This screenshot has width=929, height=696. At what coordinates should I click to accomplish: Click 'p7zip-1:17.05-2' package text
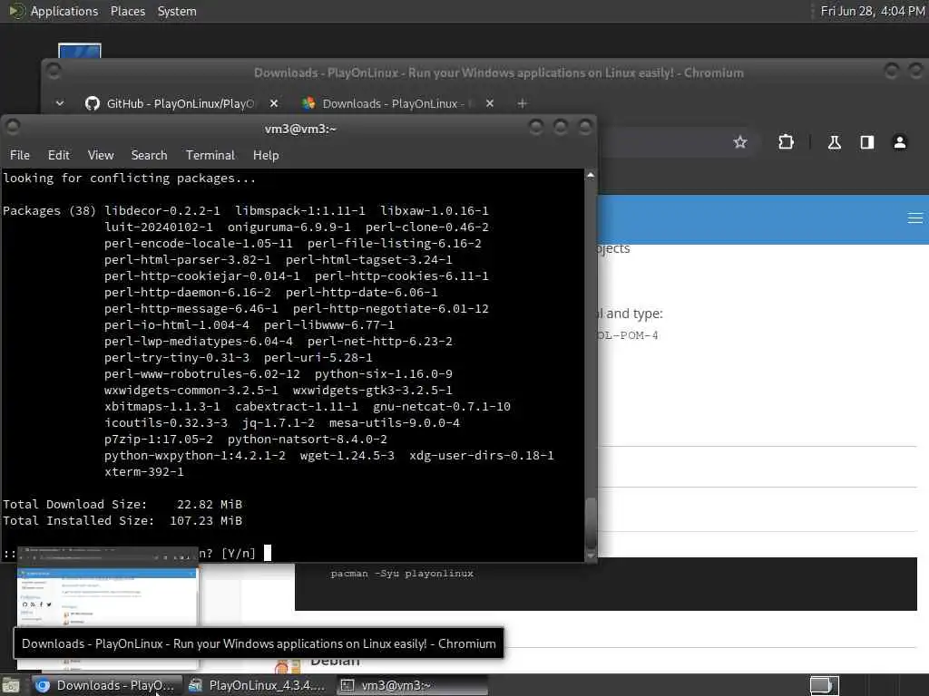click(x=158, y=440)
